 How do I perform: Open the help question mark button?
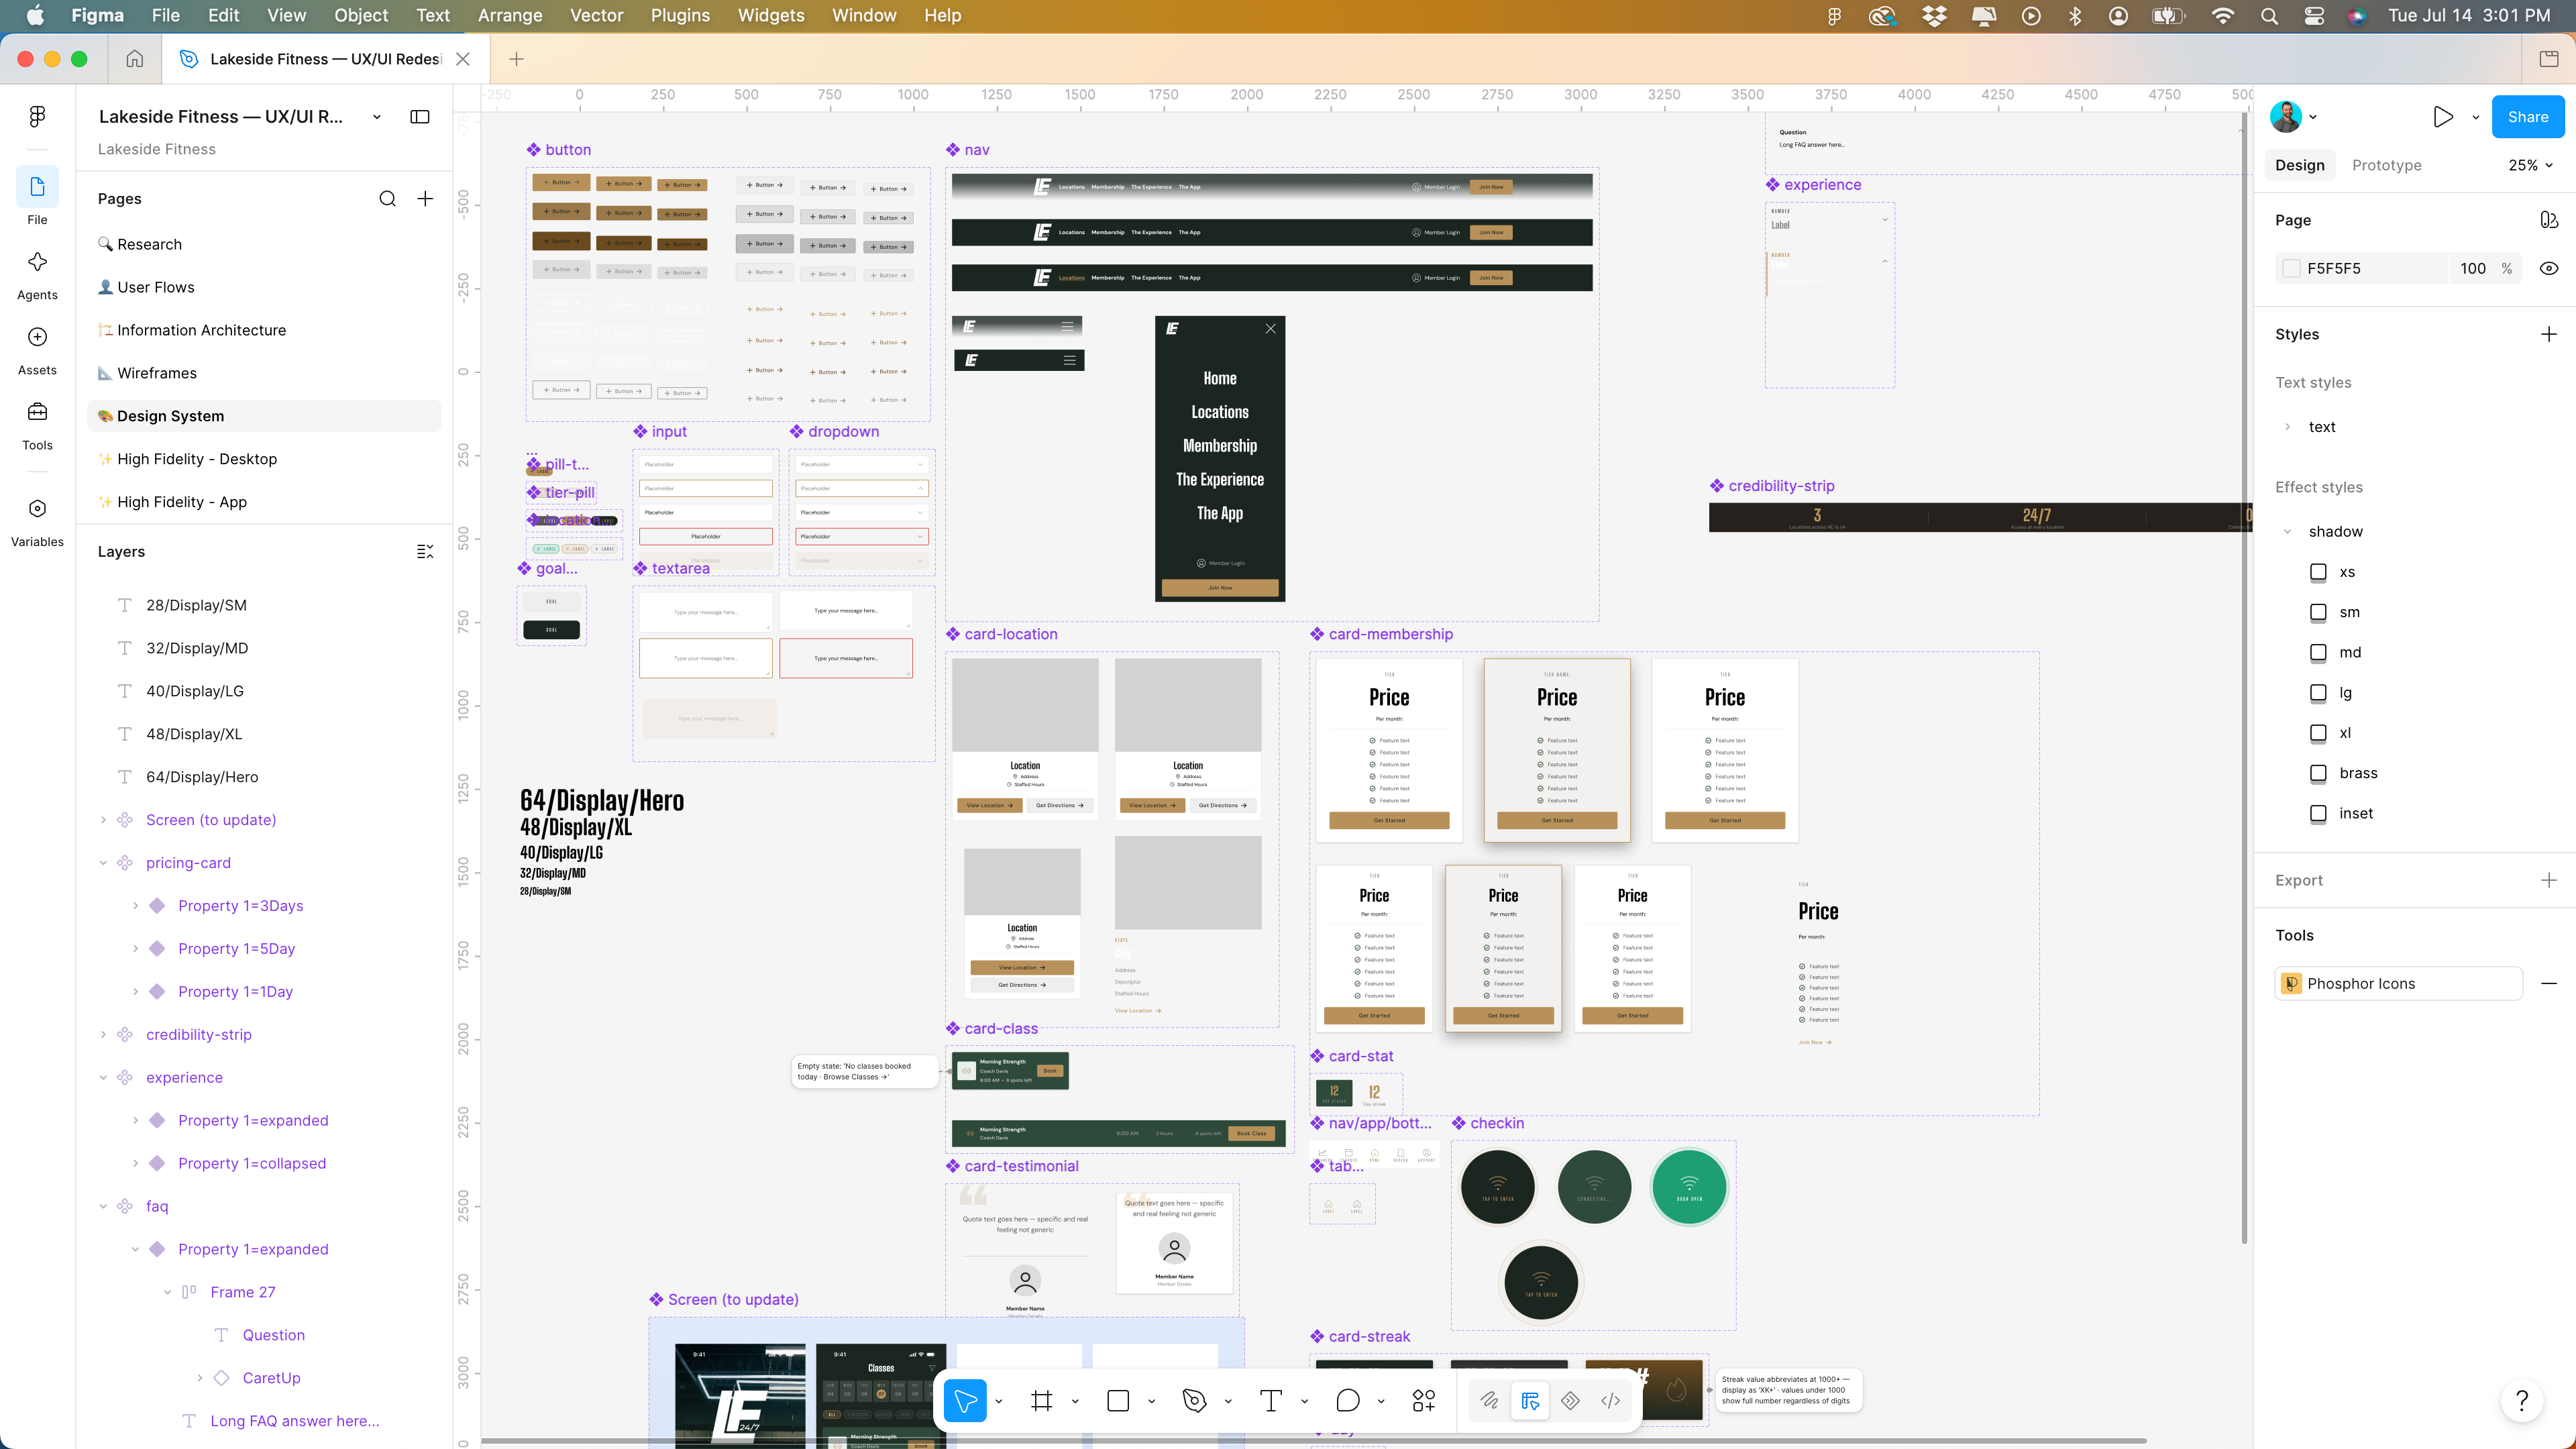(2522, 1401)
